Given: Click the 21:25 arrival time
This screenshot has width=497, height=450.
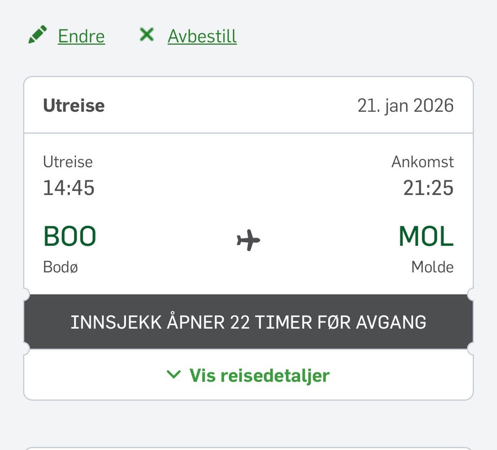Looking at the screenshot, I should coord(428,188).
